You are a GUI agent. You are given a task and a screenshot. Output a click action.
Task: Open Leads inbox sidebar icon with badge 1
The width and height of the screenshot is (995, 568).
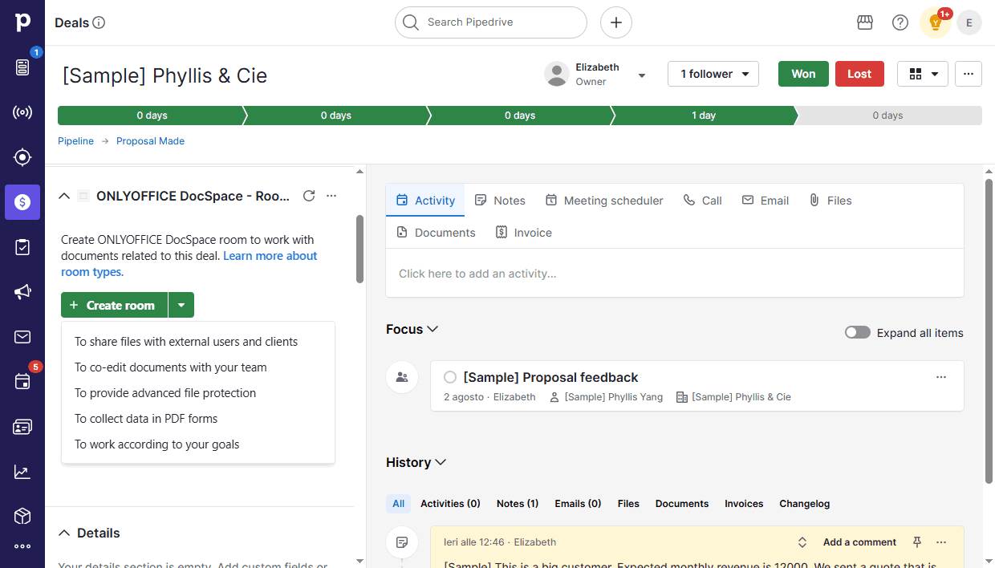(x=22, y=67)
